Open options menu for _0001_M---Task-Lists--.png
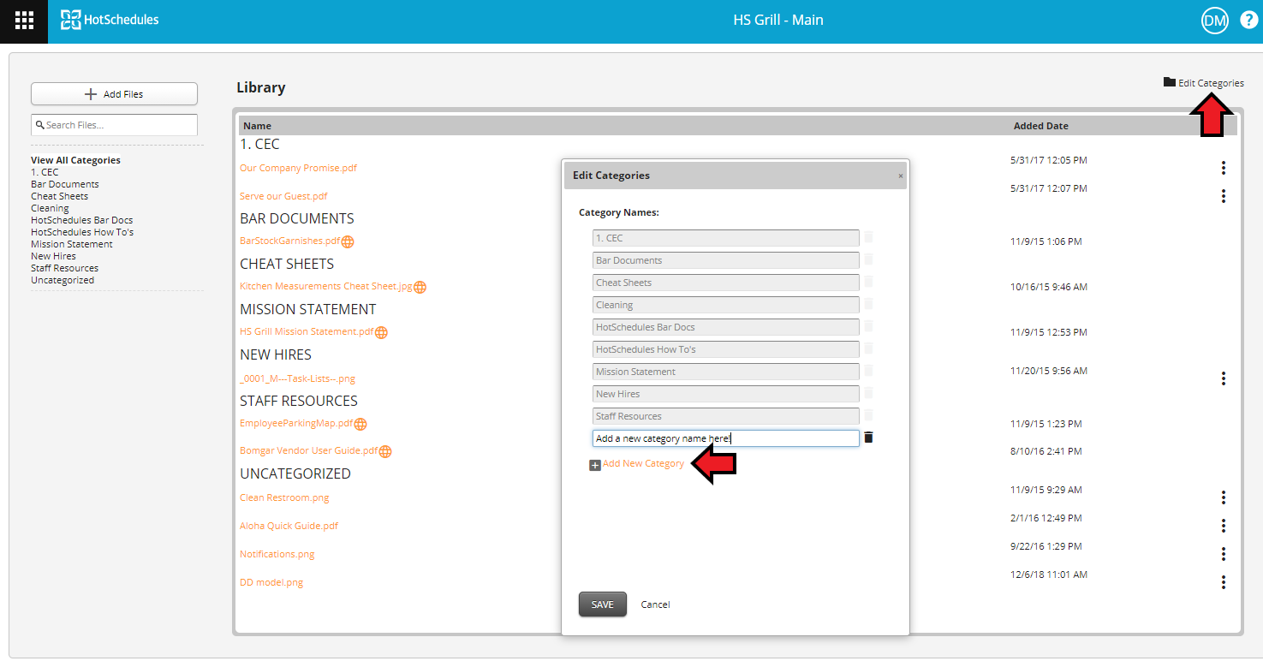This screenshot has width=1263, height=661. (x=1224, y=378)
